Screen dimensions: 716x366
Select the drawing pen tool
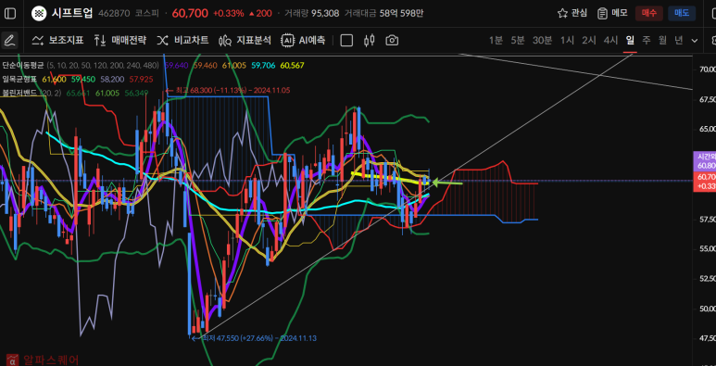(9, 40)
